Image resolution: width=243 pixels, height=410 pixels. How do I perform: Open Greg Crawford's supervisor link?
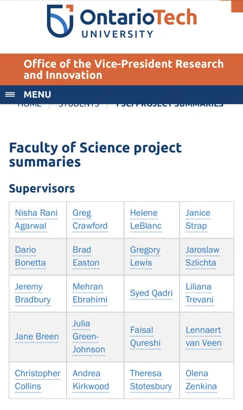(x=90, y=219)
